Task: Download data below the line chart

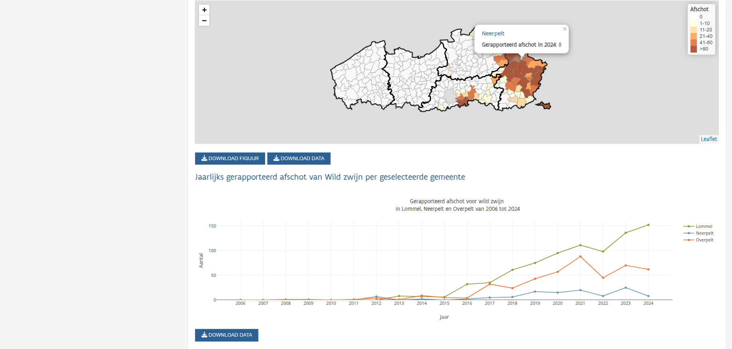Action: (226, 335)
